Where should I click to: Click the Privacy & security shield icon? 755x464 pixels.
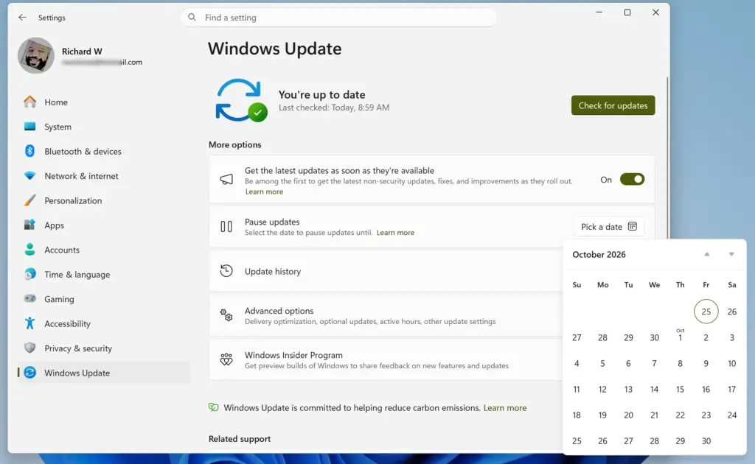point(29,348)
